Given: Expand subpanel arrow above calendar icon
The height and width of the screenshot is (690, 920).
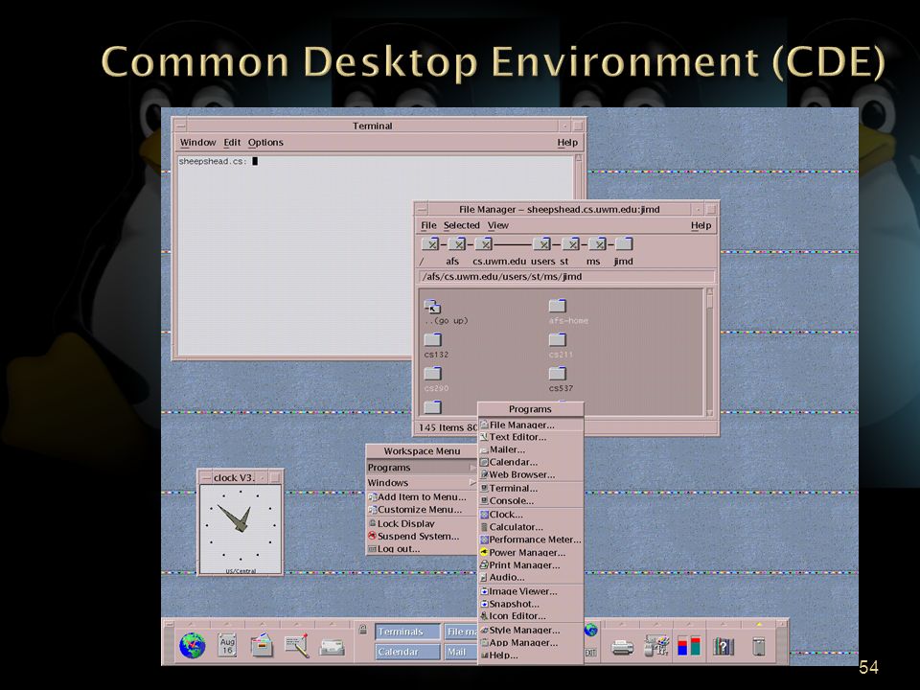Looking at the screenshot, I should click(x=227, y=624).
